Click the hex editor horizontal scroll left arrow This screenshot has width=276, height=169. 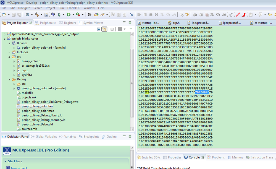(x=139, y=150)
